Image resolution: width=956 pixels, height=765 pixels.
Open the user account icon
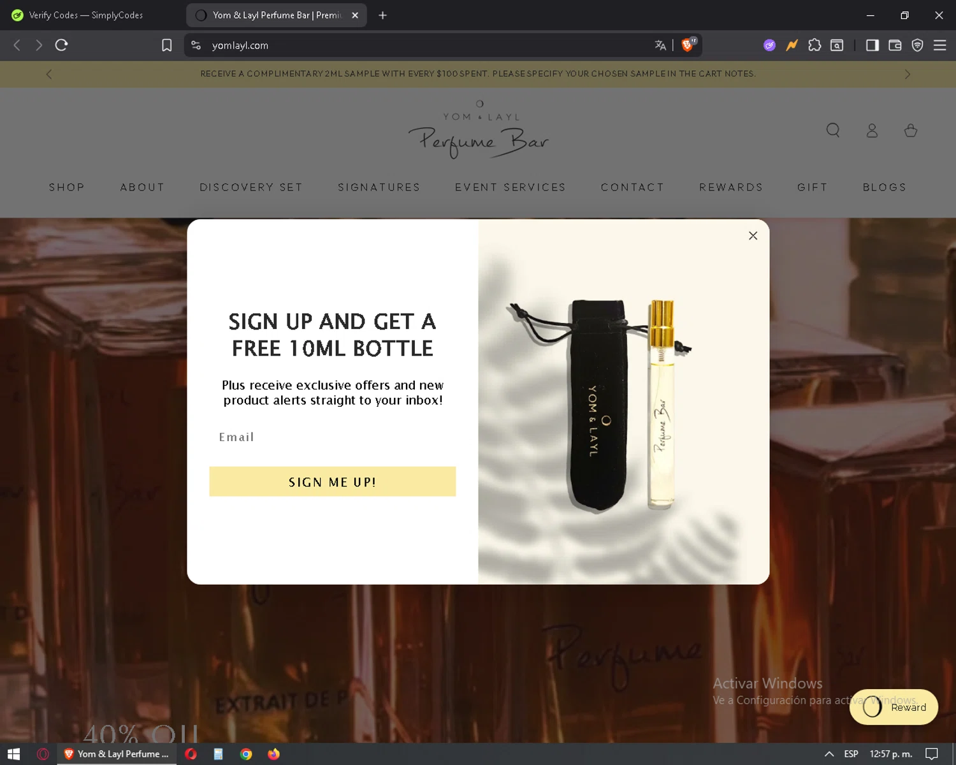pyautogui.click(x=872, y=131)
